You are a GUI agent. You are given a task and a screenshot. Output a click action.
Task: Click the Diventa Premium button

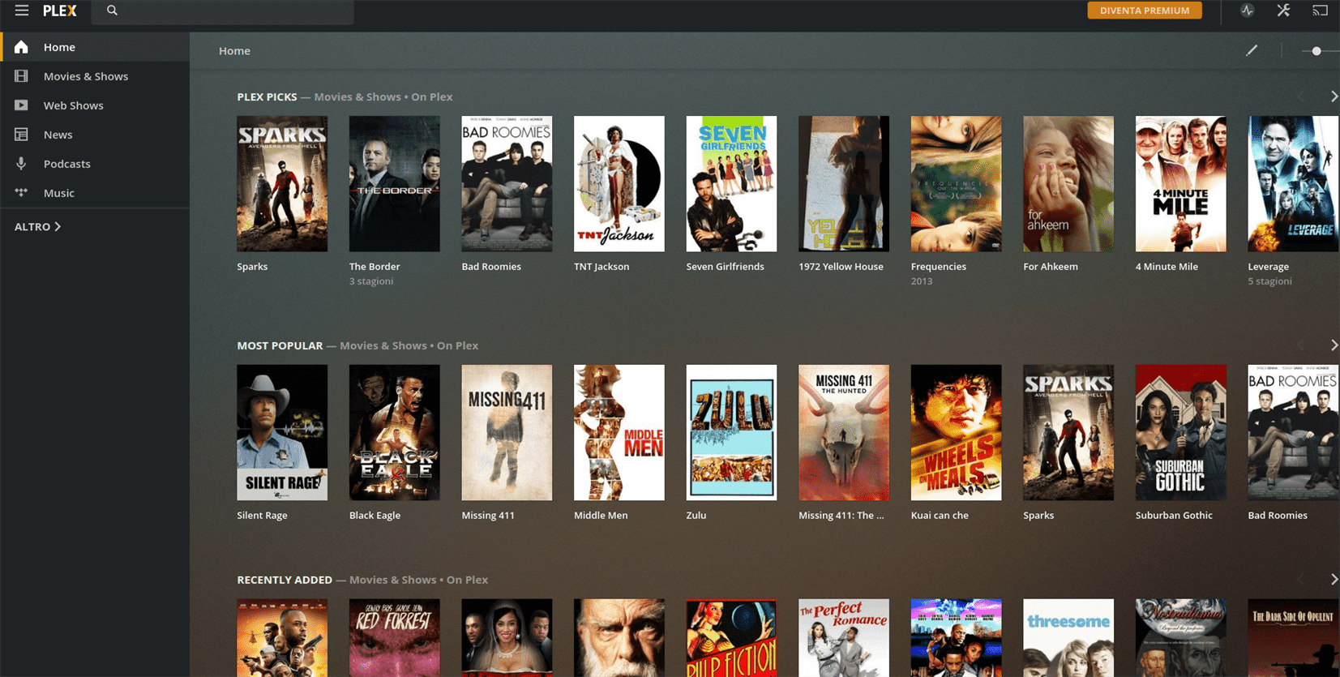click(1144, 11)
